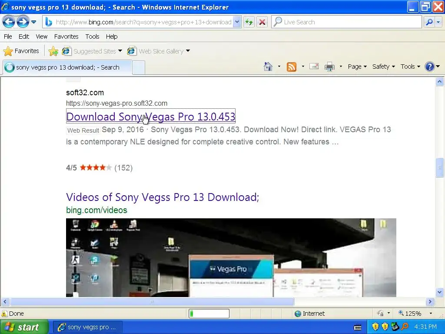Click the Read Mail envelope icon

click(314, 67)
